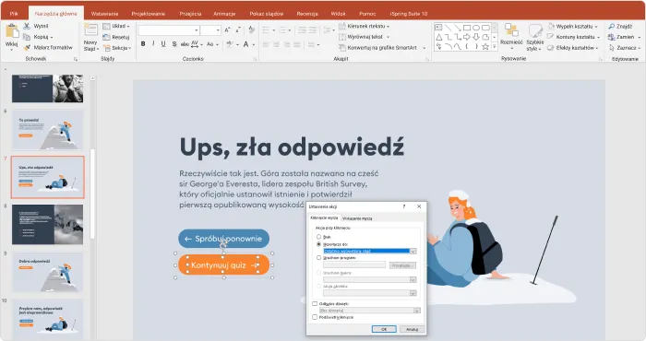Open the font color A dropdown
The image size is (646, 341).
click(254, 44)
